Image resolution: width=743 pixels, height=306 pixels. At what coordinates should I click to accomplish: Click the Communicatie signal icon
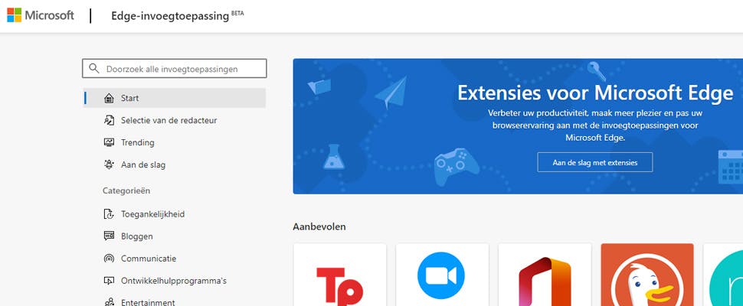click(109, 259)
